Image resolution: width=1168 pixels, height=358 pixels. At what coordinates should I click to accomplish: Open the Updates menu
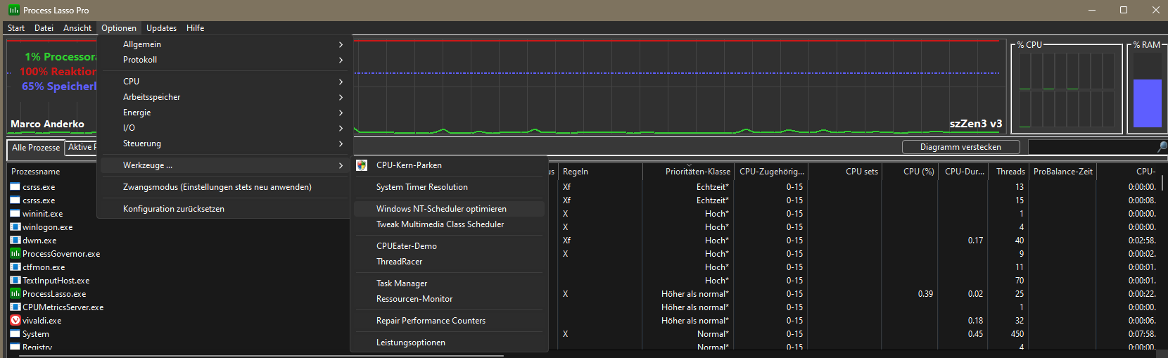pyautogui.click(x=161, y=28)
